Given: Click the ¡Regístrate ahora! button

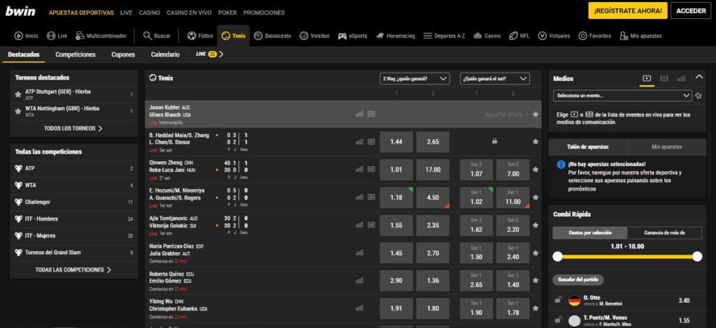Looking at the screenshot, I should (x=626, y=10).
